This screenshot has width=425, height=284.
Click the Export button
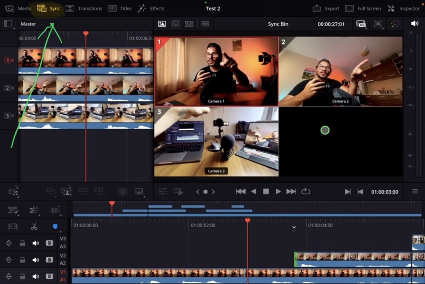pyautogui.click(x=332, y=8)
